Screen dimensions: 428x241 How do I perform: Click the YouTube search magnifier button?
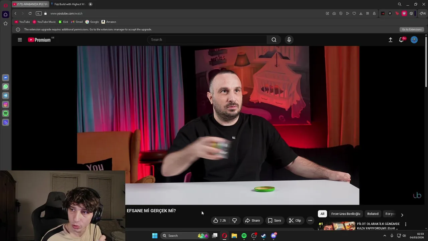[274, 40]
